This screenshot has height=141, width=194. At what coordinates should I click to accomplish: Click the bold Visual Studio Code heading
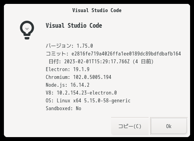(74, 25)
